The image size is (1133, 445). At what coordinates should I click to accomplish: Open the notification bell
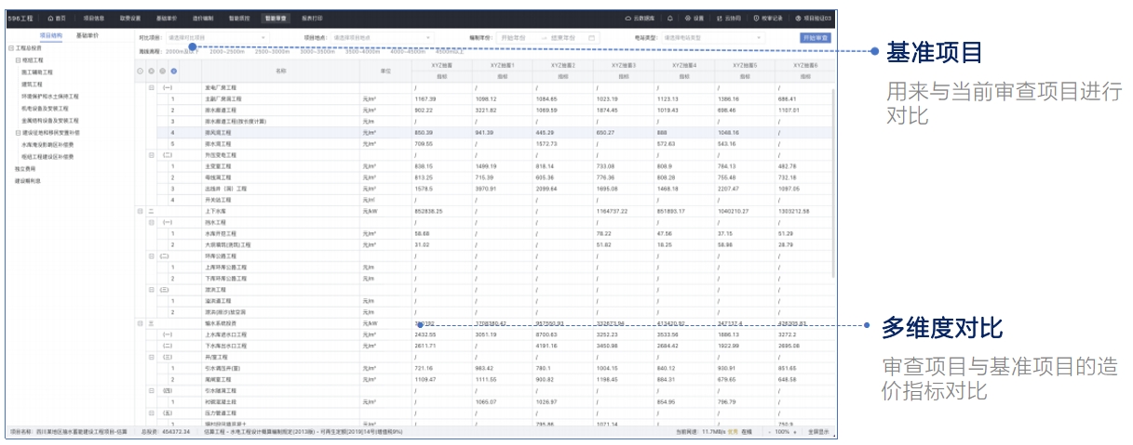point(670,18)
